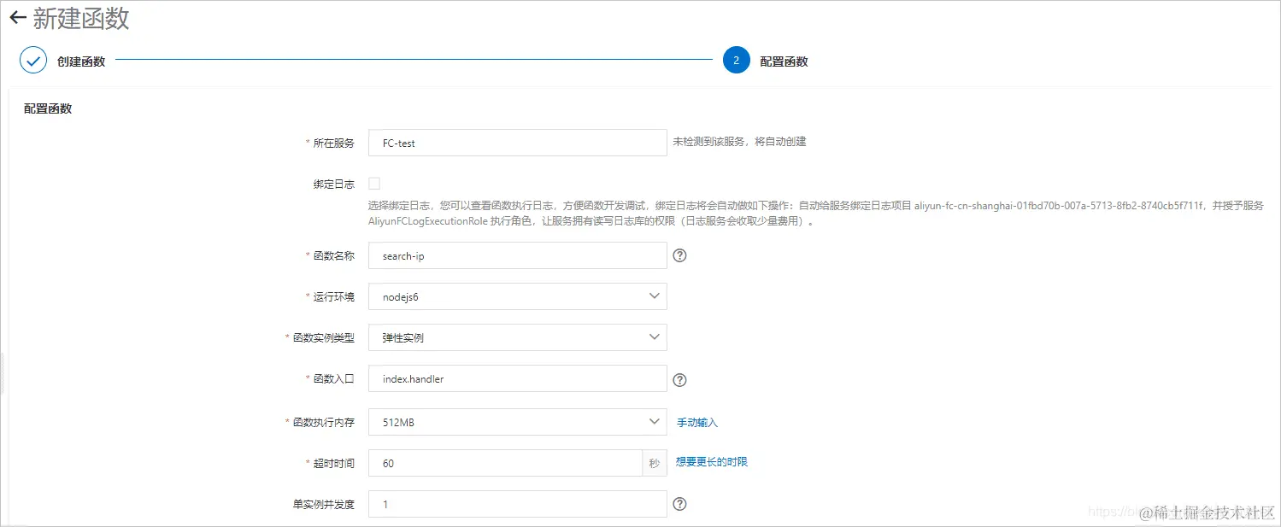Click the step 2 circle indicator

[x=736, y=61]
